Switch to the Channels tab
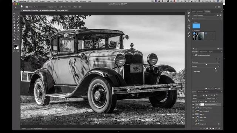237x133 pixels. (201, 92)
